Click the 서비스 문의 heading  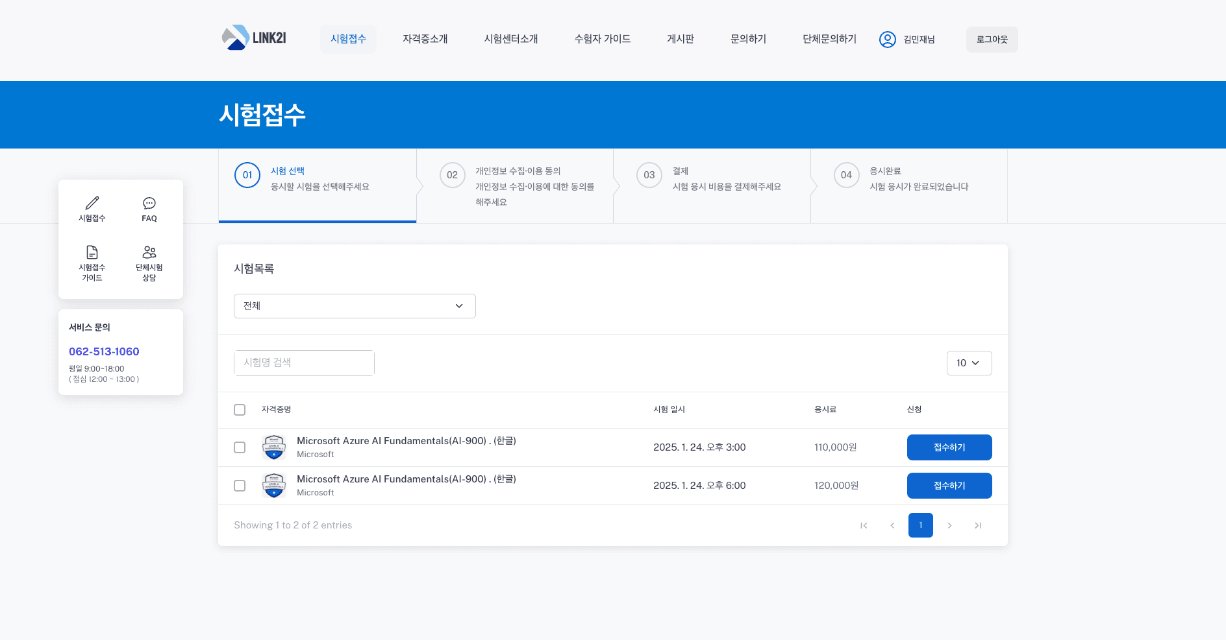(x=90, y=327)
